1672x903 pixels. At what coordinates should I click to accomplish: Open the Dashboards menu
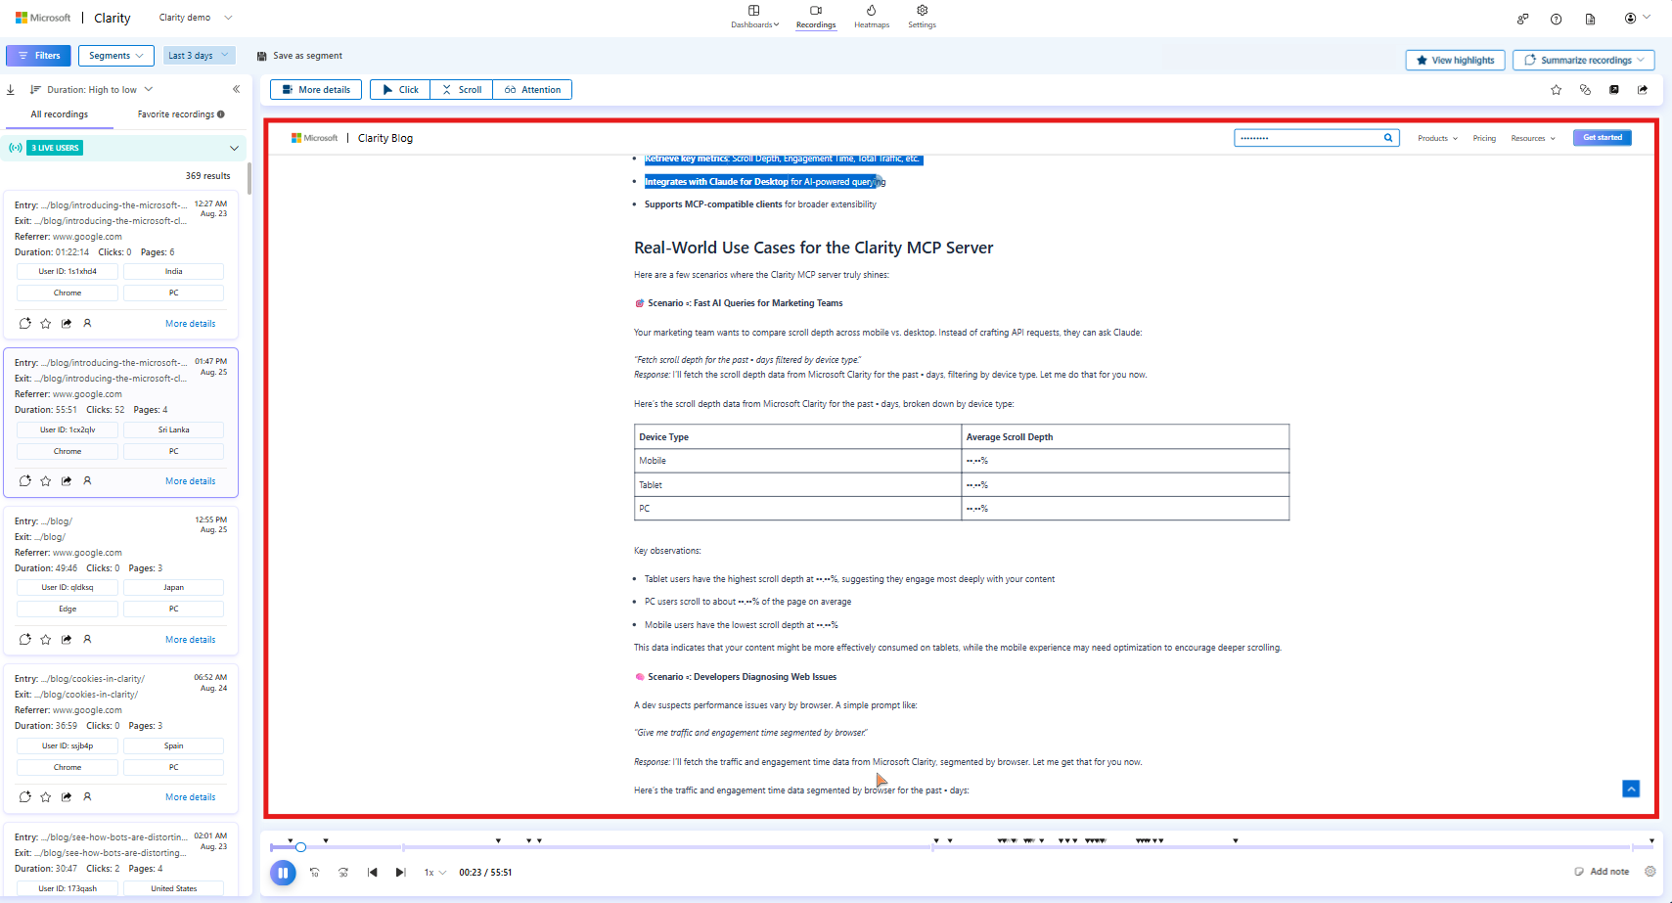pos(754,17)
